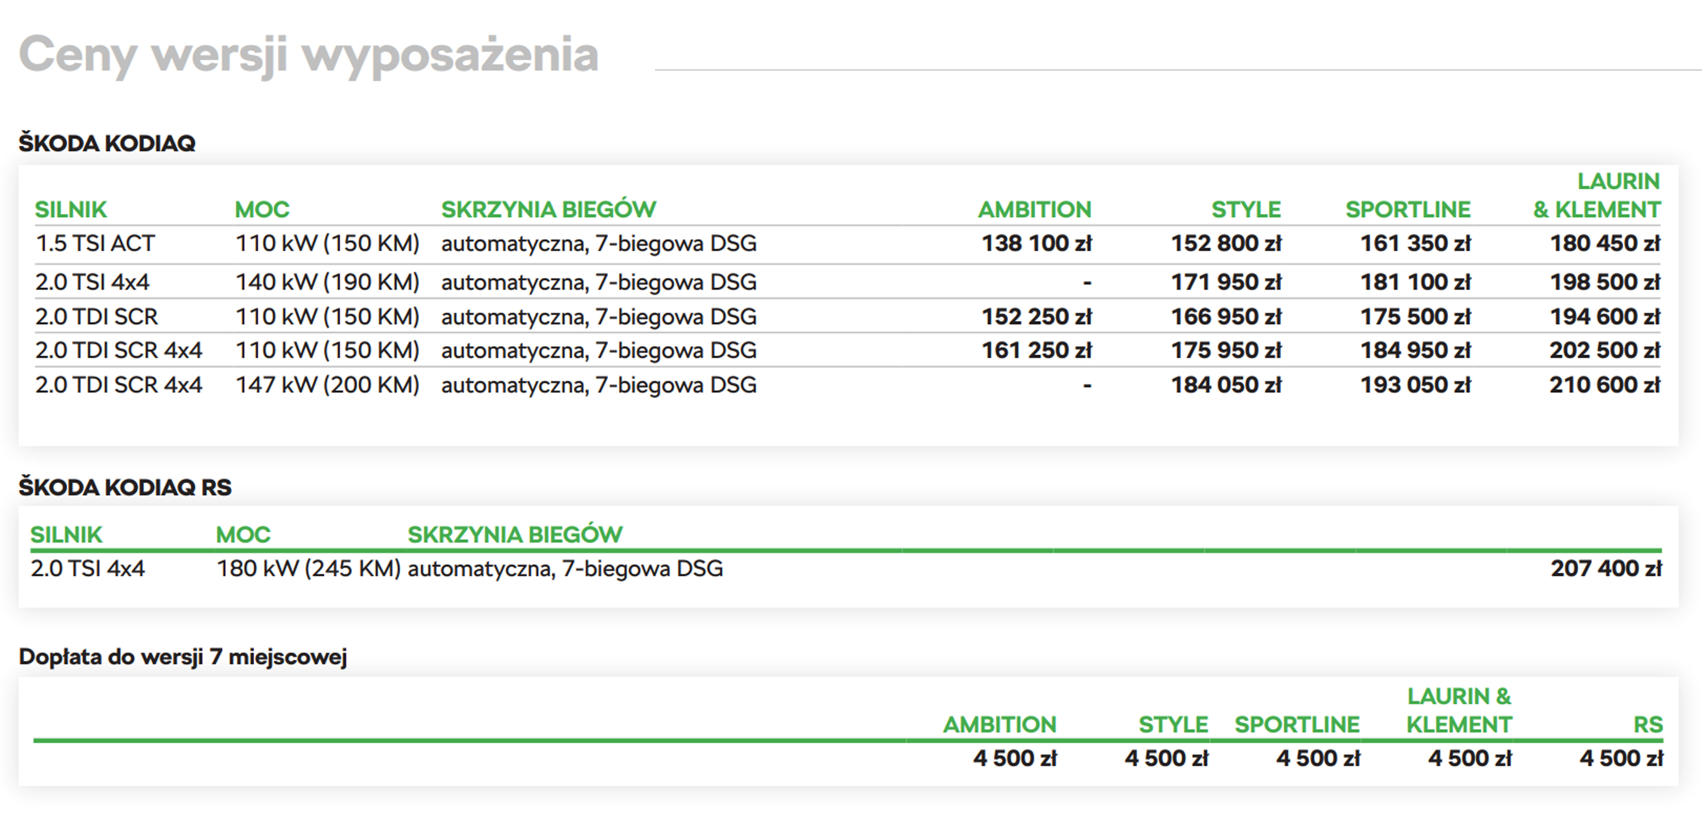The image size is (1702, 816).
Task: Click the 207 400 zł RS price
Action: (x=1606, y=569)
